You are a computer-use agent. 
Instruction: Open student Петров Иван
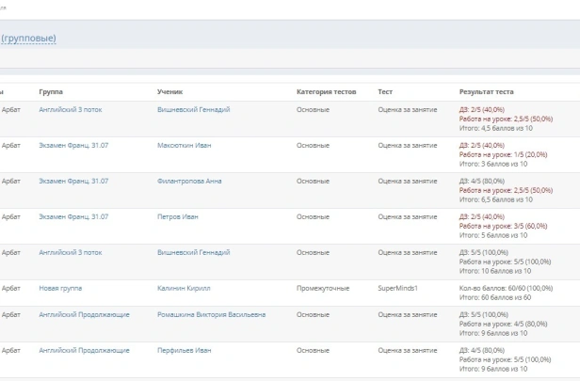177,216
